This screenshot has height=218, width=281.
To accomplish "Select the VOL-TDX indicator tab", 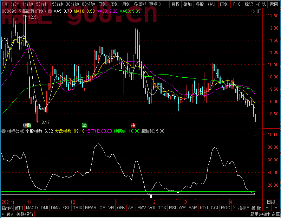I will [x=157, y=208].
